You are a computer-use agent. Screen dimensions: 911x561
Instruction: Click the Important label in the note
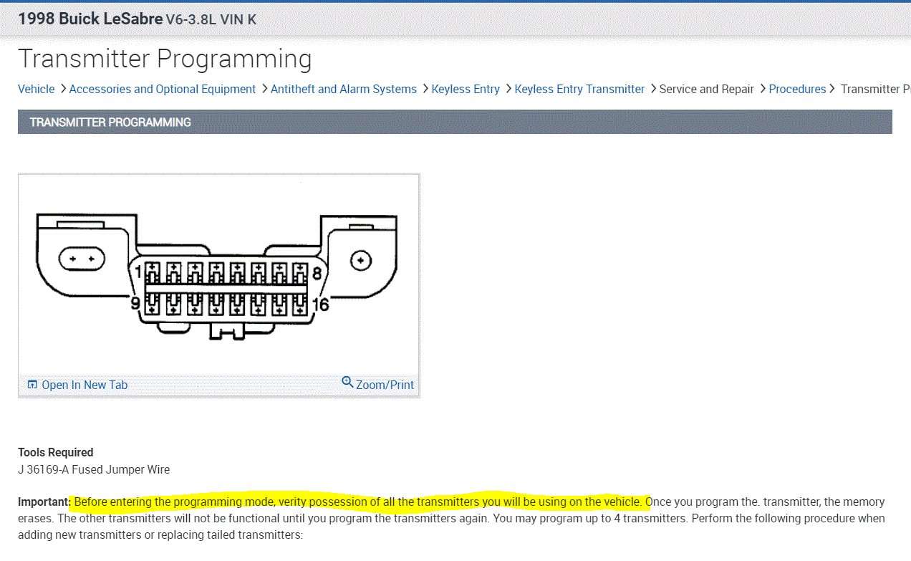click(44, 502)
